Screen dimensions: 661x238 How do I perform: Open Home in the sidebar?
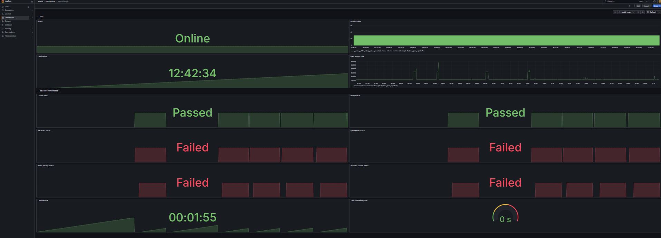pyautogui.click(x=7, y=7)
